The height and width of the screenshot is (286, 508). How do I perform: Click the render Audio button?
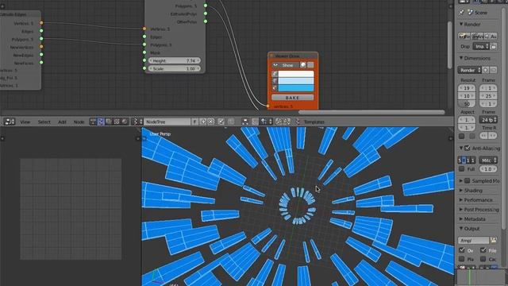491,37
